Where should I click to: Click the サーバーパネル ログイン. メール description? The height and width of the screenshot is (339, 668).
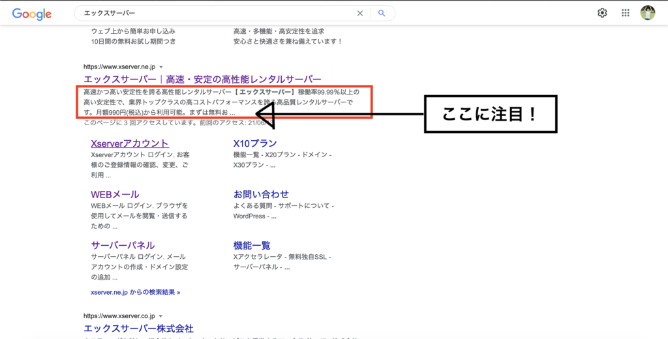point(140,267)
